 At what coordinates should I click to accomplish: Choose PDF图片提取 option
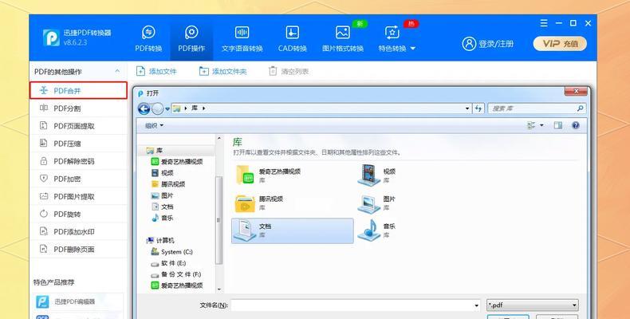(x=78, y=196)
